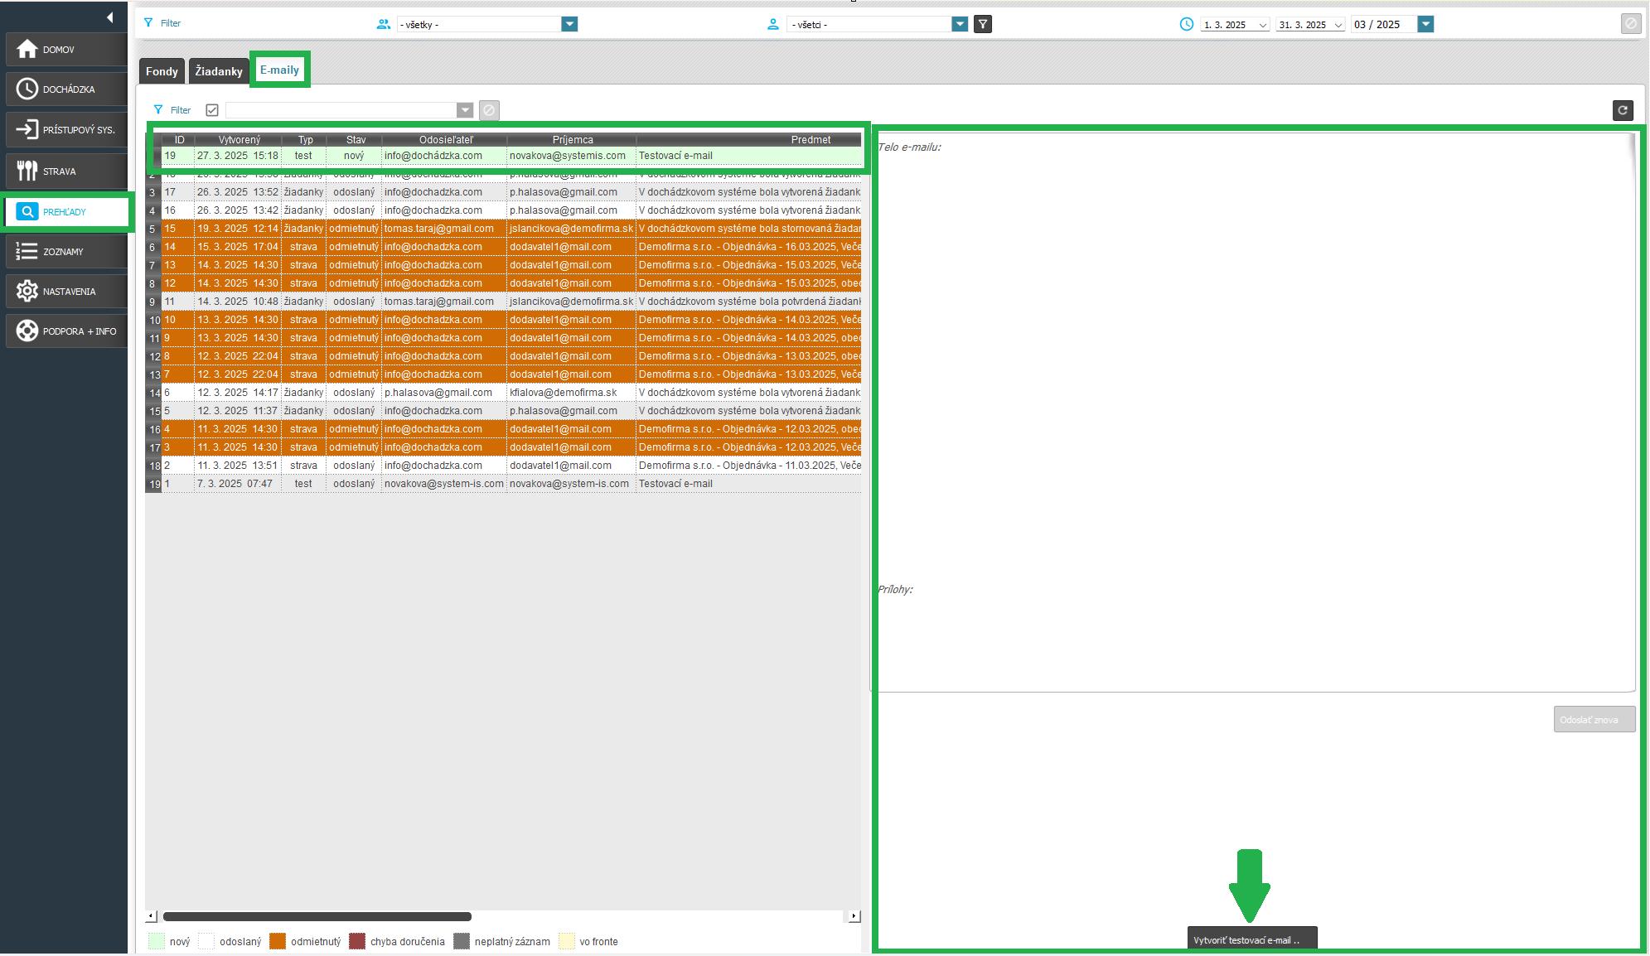The height and width of the screenshot is (956, 1650).
Task: Click the orange odmietnutý legend swatch
Action: click(x=278, y=941)
